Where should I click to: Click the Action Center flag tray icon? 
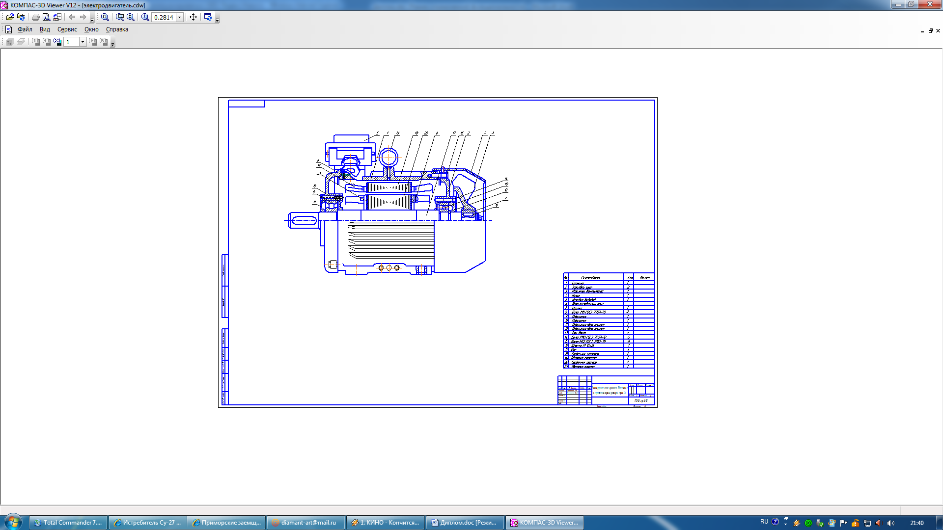tap(844, 523)
